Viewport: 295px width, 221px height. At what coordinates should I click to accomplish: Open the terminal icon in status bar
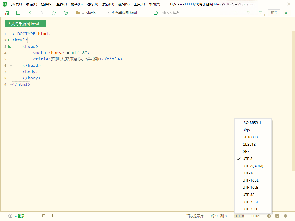[x=51, y=216]
